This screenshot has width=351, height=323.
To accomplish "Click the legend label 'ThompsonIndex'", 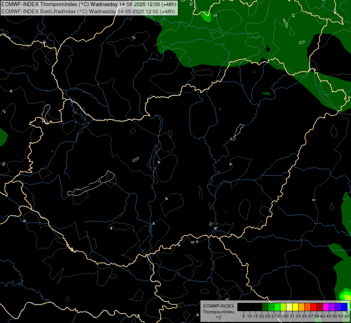I will pos(218,312).
